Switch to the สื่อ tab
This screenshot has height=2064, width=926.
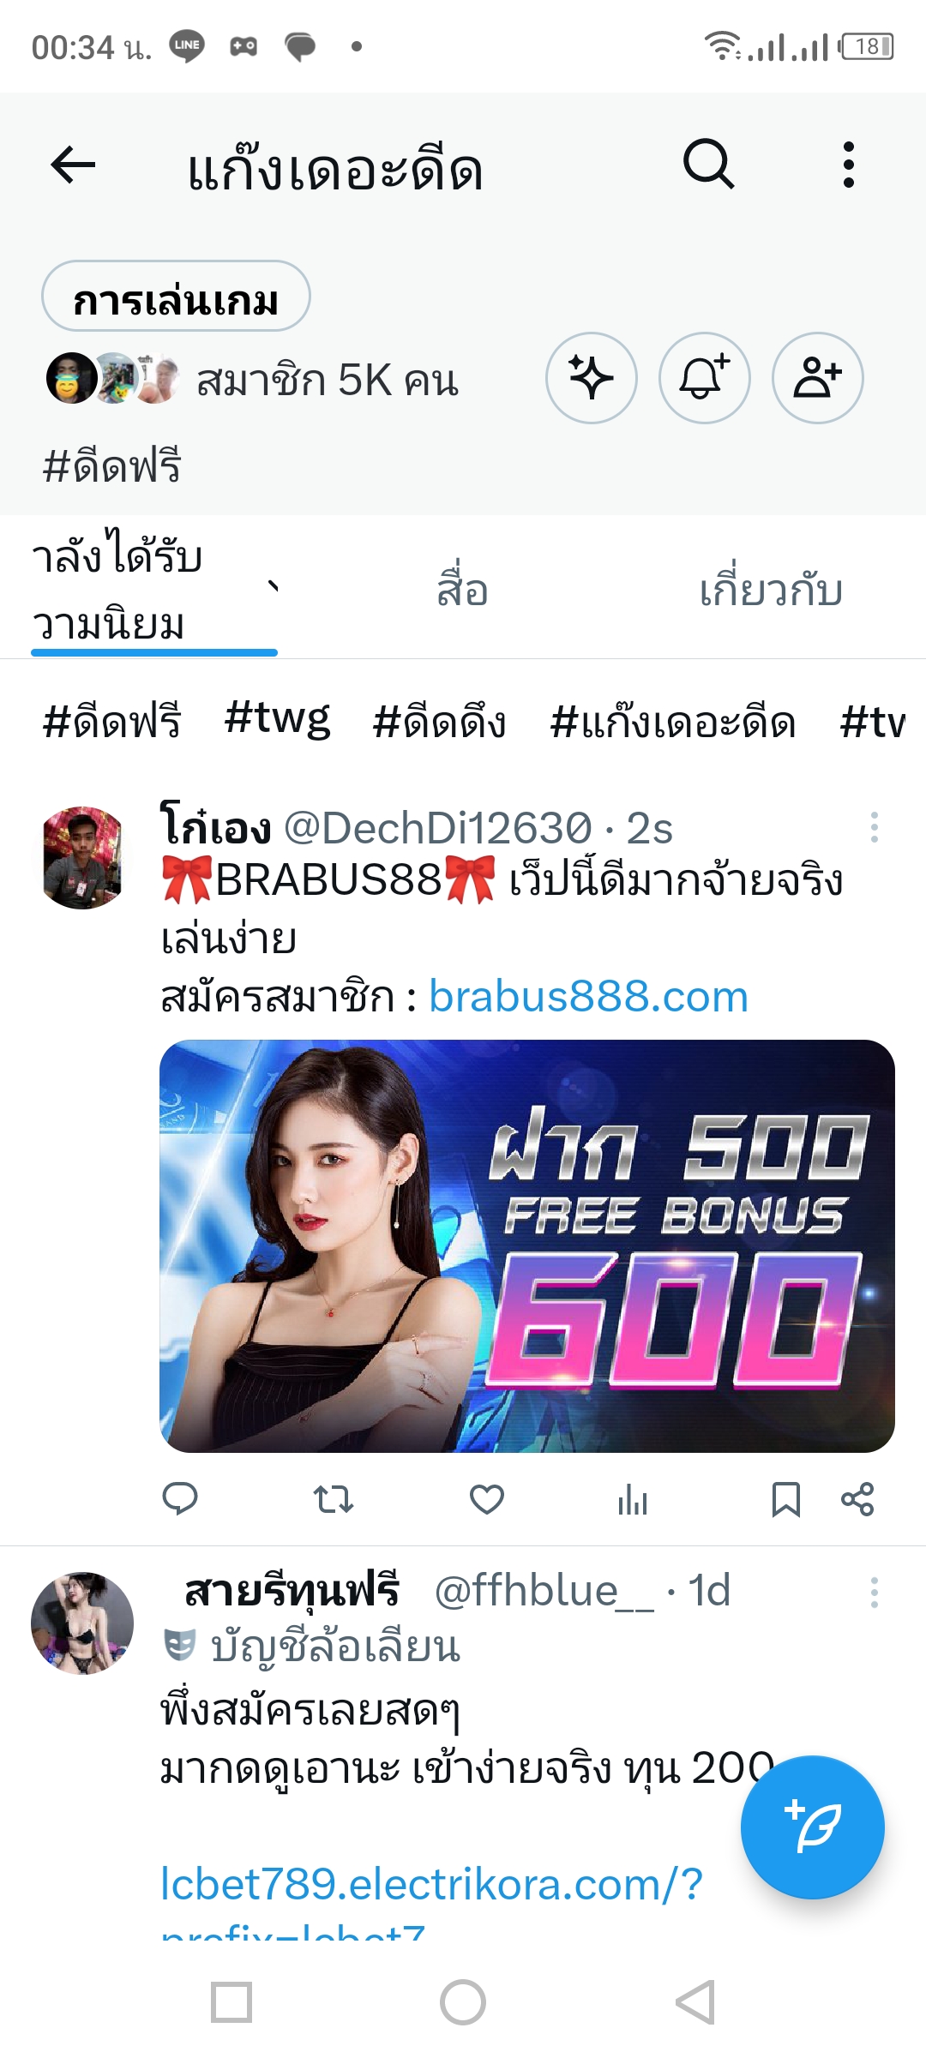462,591
